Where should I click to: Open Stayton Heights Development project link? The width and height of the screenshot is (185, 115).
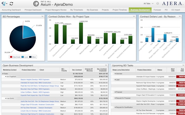click(29, 79)
